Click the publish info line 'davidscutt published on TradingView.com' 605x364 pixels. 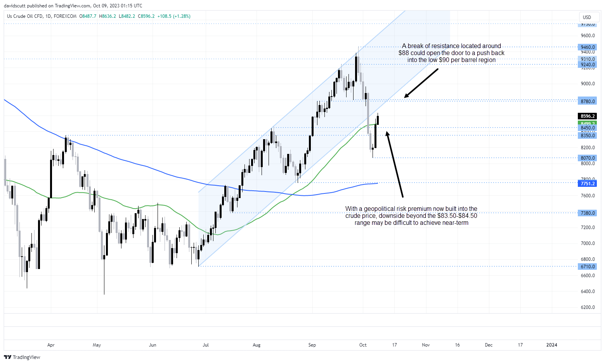(x=46, y=6)
